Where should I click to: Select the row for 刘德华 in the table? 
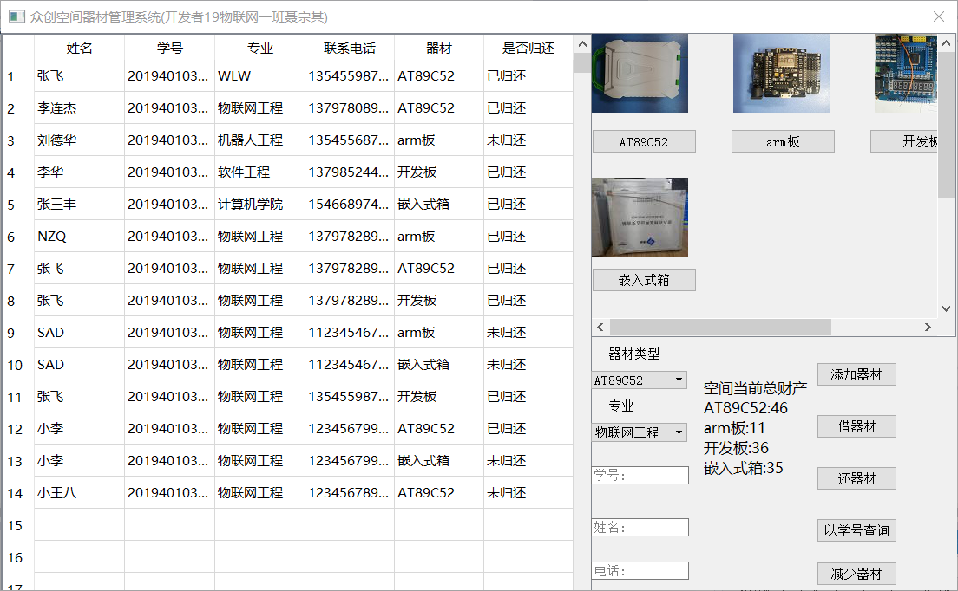point(260,140)
